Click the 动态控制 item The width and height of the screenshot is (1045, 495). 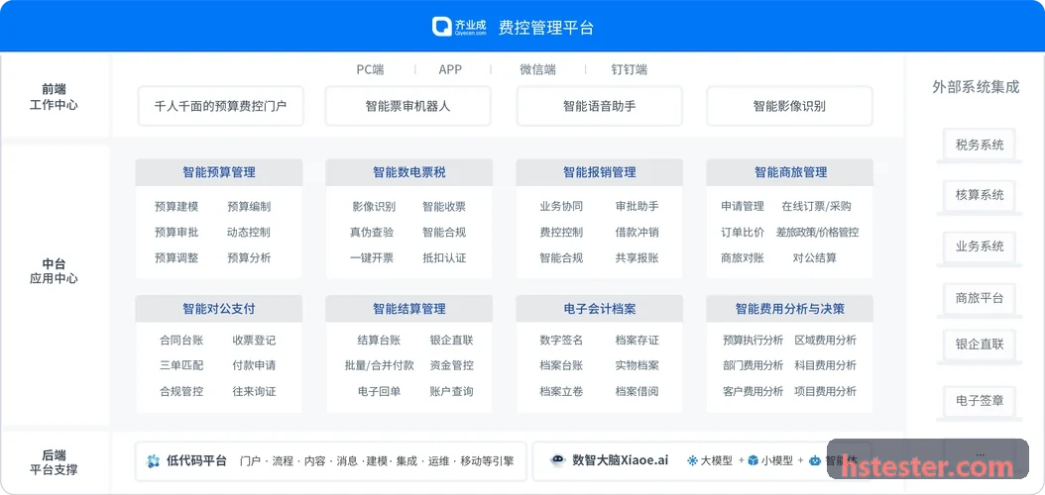249,233
